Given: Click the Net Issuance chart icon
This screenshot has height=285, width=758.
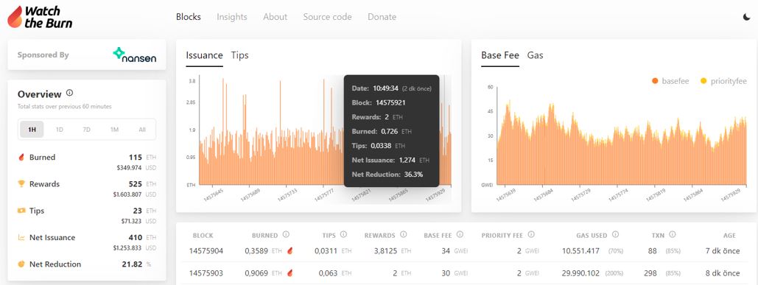Looking at the screenshot, I should (x=21, y=238).
